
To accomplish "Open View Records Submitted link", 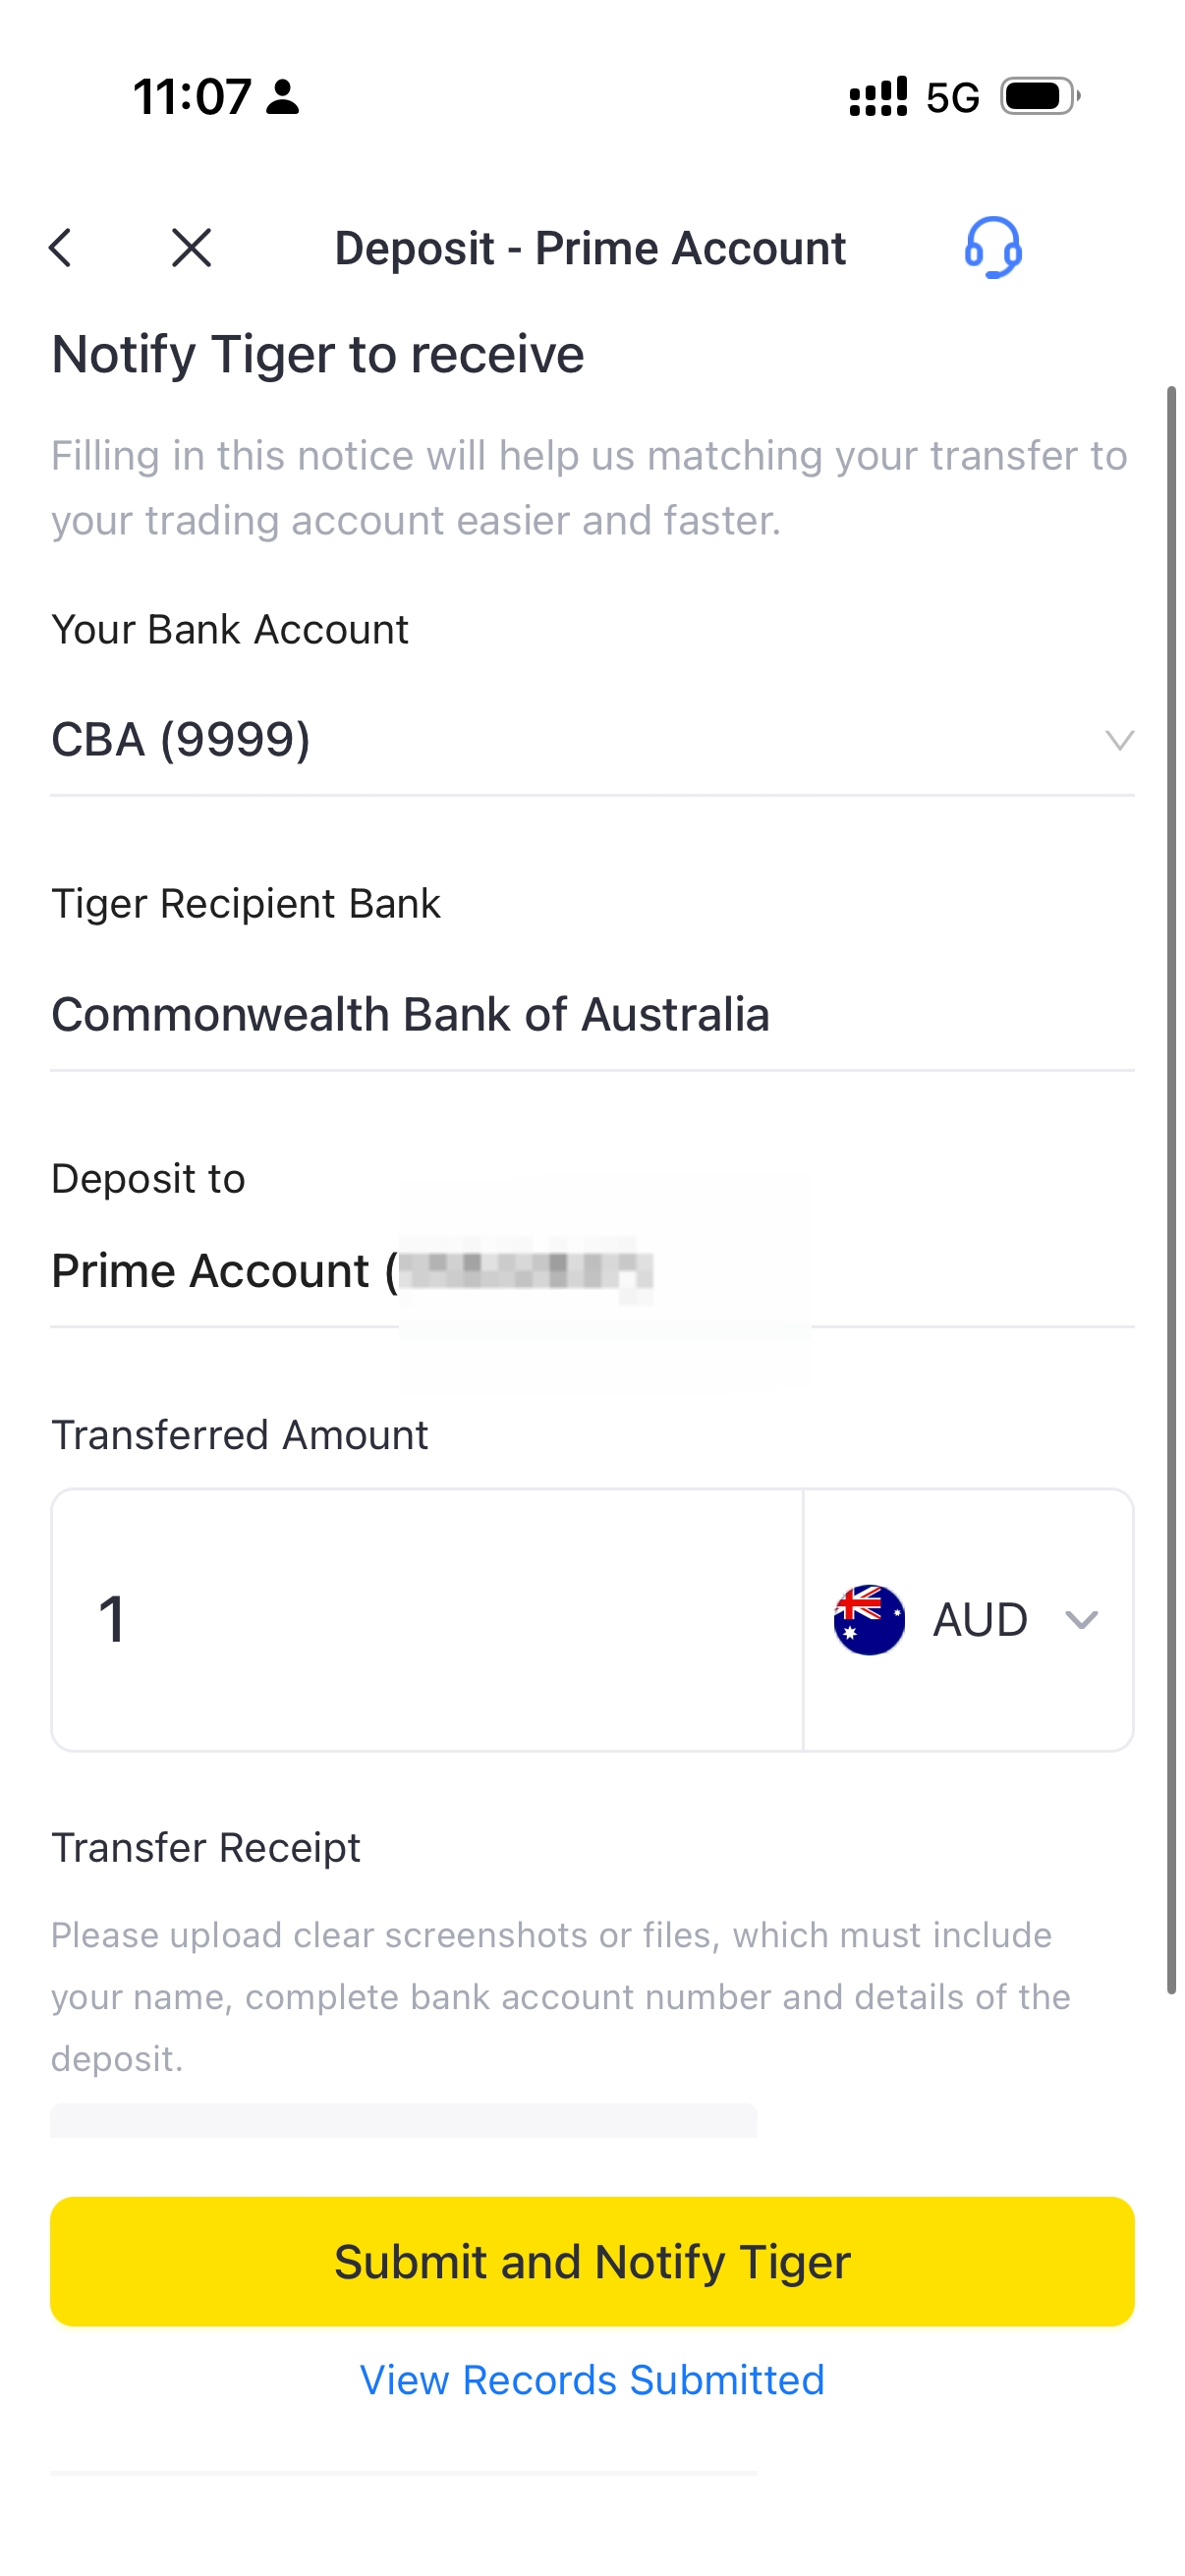I will tap(592, 2380).
